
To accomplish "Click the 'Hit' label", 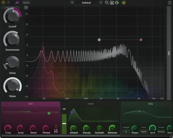I will (64, 109).
